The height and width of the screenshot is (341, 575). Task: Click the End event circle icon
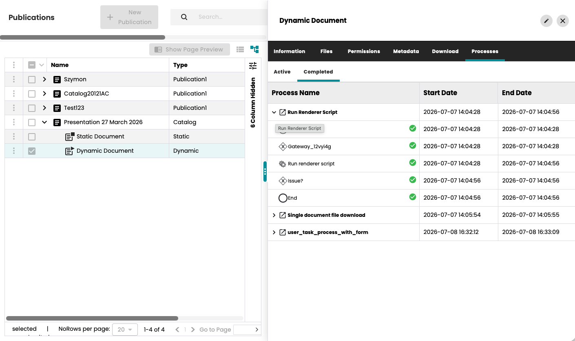283,198
